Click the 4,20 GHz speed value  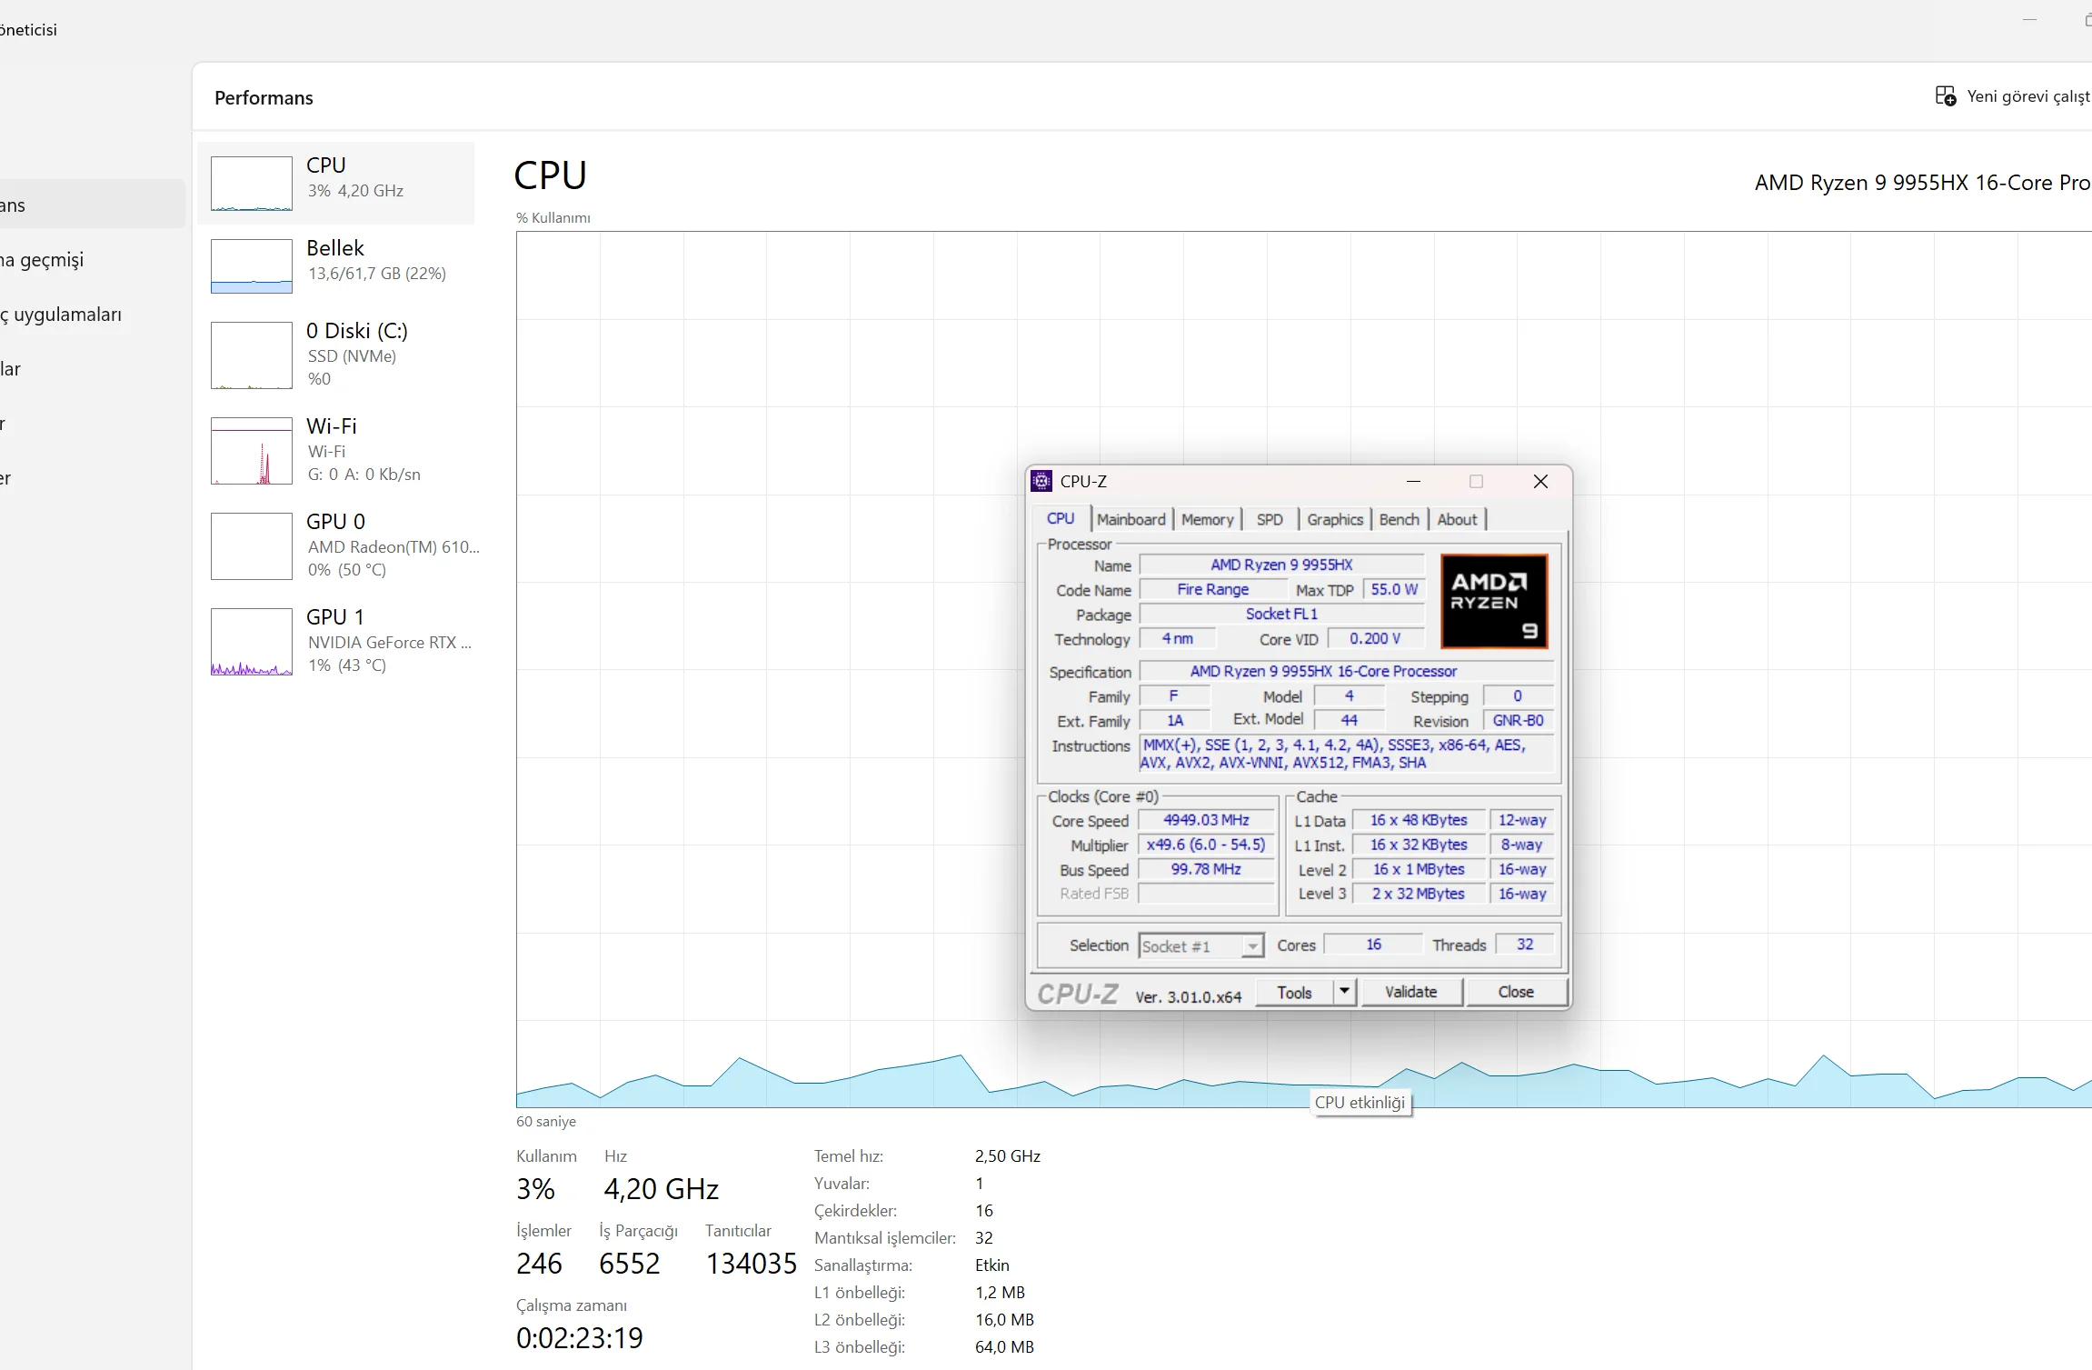click(x=662, y=1189)
